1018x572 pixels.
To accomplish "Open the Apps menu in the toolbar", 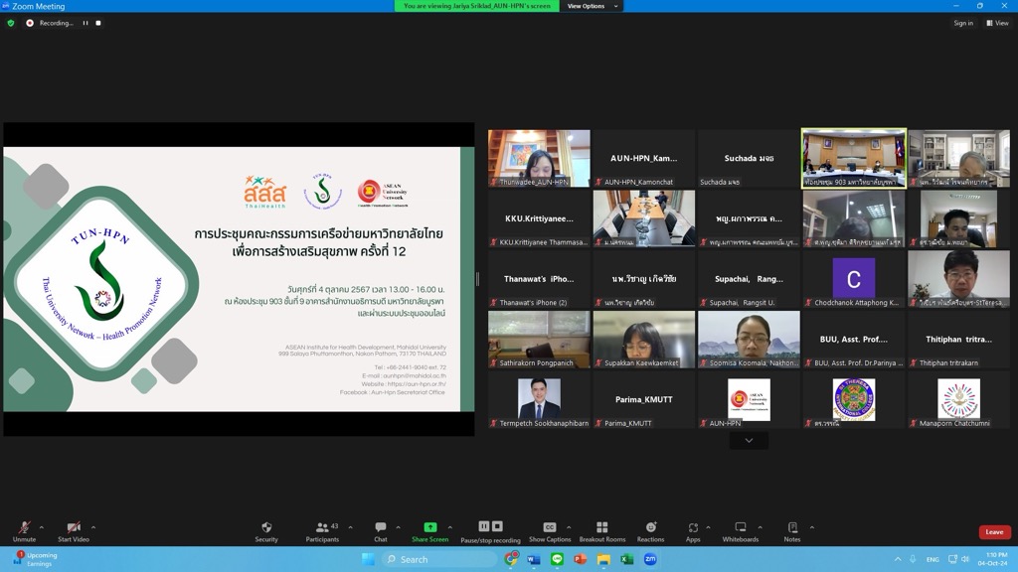I will click(x=693, y=531).
